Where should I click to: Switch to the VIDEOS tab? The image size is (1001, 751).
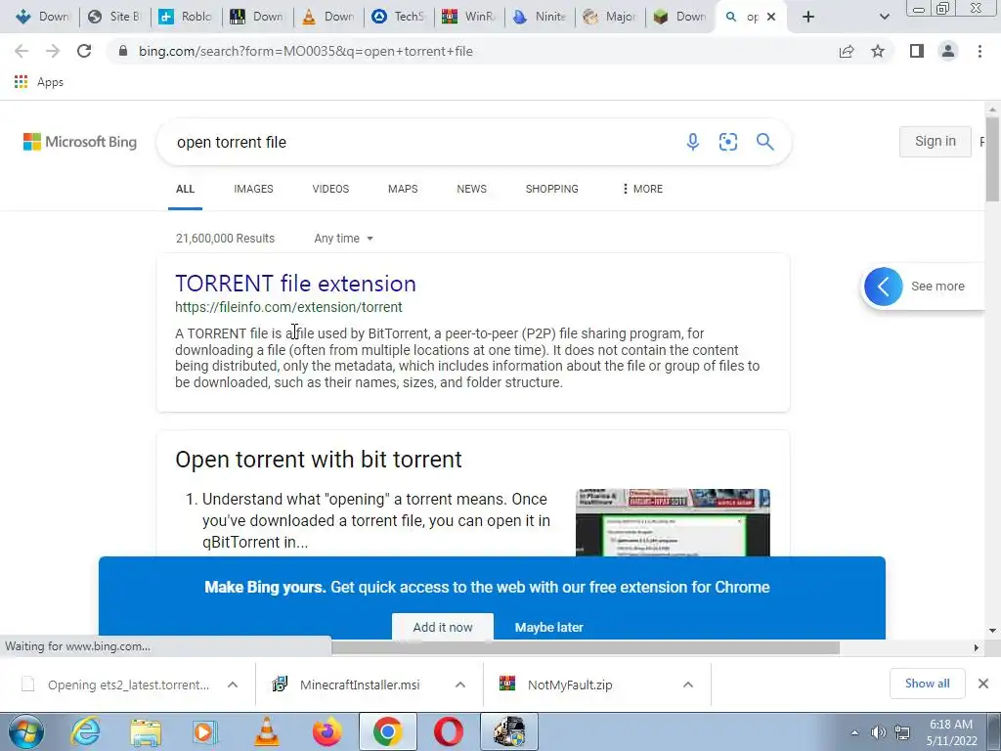(x=330, y=189)
